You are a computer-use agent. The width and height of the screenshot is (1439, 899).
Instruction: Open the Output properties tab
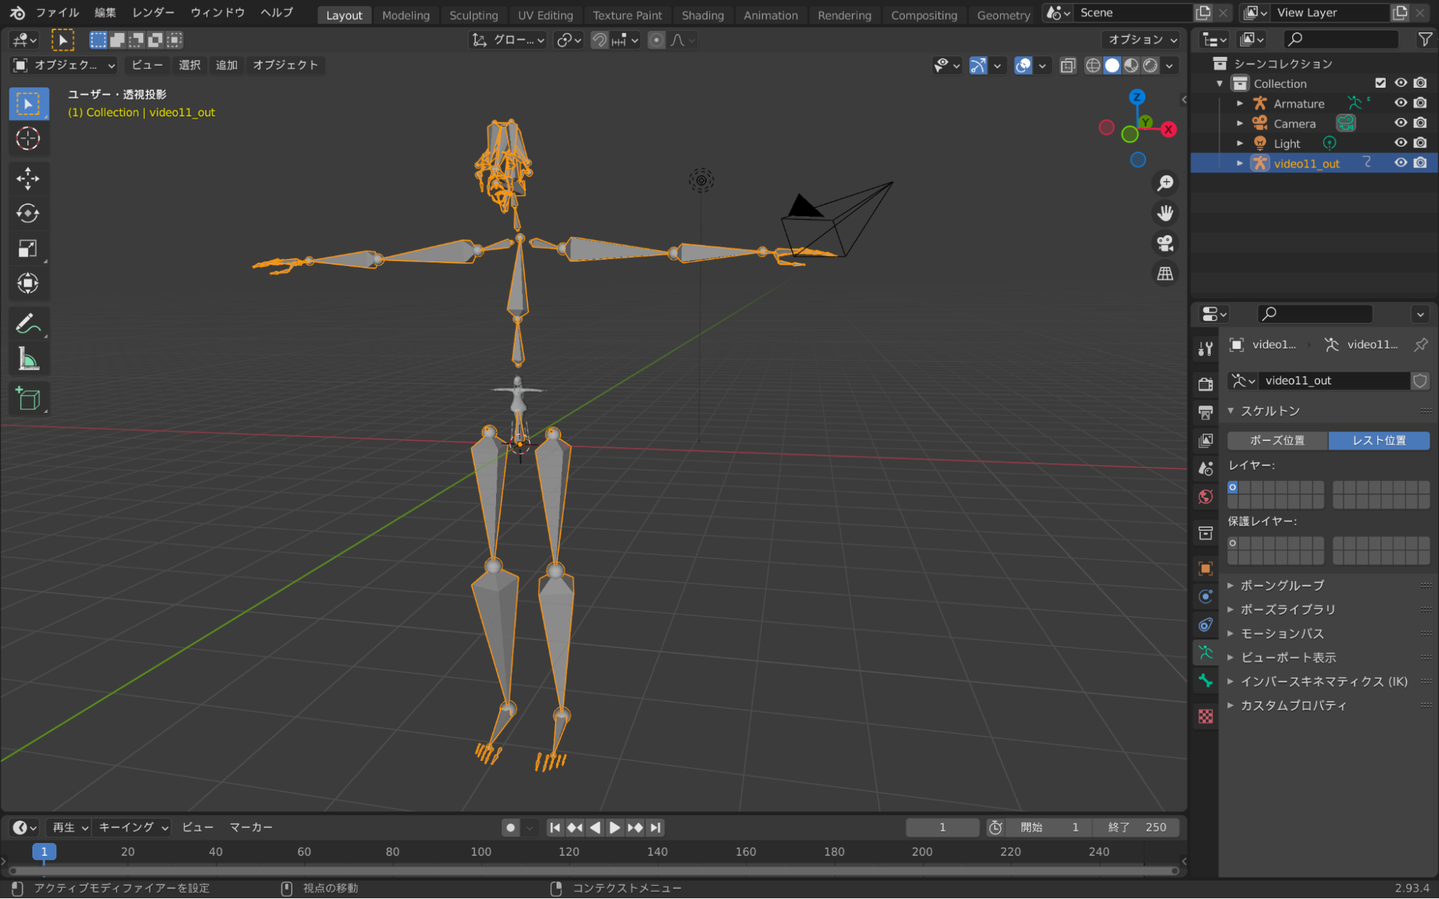click(x=1206, y=412)
